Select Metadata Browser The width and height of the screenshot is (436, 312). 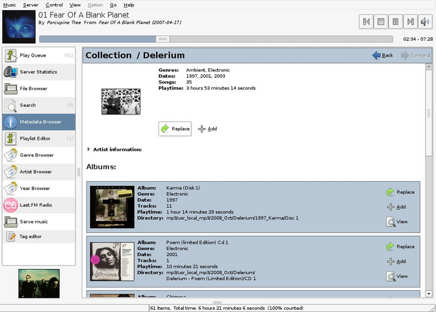(39, 122)
